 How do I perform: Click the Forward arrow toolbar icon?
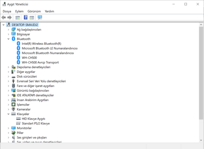coord(10,17)
